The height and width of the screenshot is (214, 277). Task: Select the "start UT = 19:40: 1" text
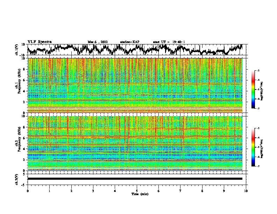pyautogui.click(x=169, y=42)
